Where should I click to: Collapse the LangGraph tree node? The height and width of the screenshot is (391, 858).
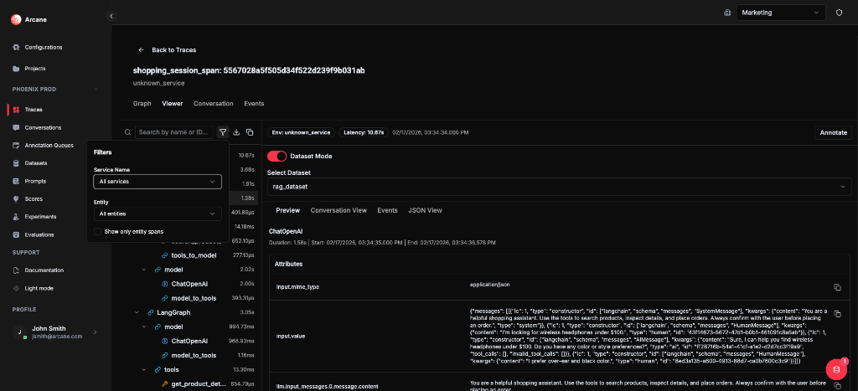[138, 312]
